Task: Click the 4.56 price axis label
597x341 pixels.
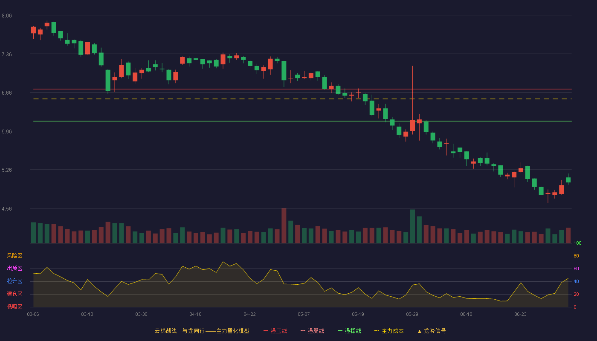Action: [x=7, y=209]
